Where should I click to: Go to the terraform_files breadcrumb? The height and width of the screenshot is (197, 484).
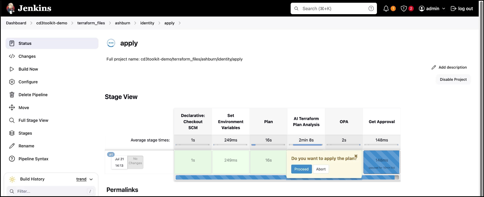91,23
